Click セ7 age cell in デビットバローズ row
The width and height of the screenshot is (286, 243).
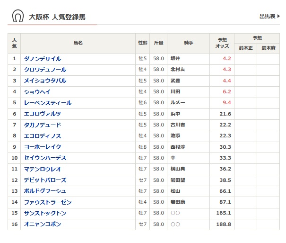(x=142, y=180)
